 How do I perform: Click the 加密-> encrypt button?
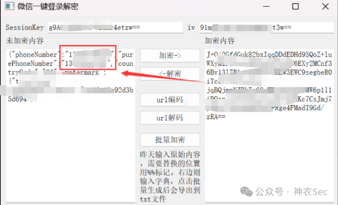pos(170,56)
